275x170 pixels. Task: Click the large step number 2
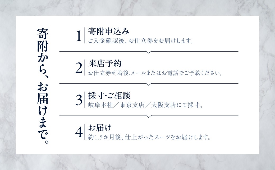coord(79,68)
